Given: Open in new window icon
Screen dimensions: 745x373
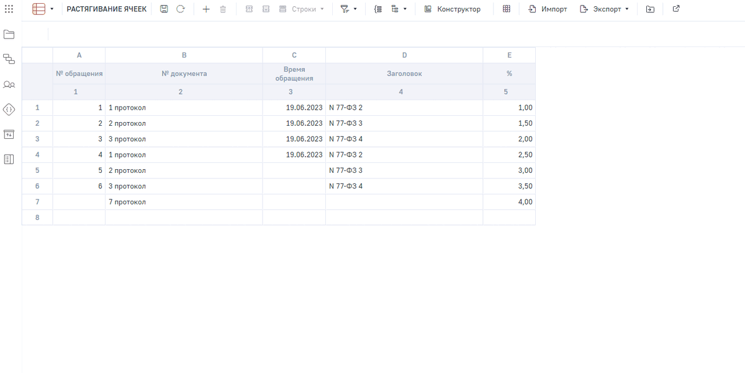Looking at the screenshot, I should point(676,9).
